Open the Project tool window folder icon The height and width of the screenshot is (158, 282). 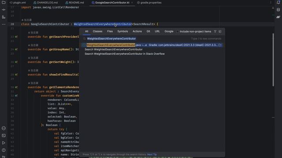4,3
